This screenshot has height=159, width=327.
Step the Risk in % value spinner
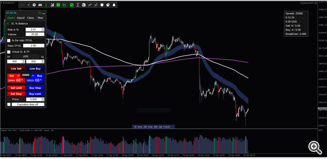[x=43, y=30]
